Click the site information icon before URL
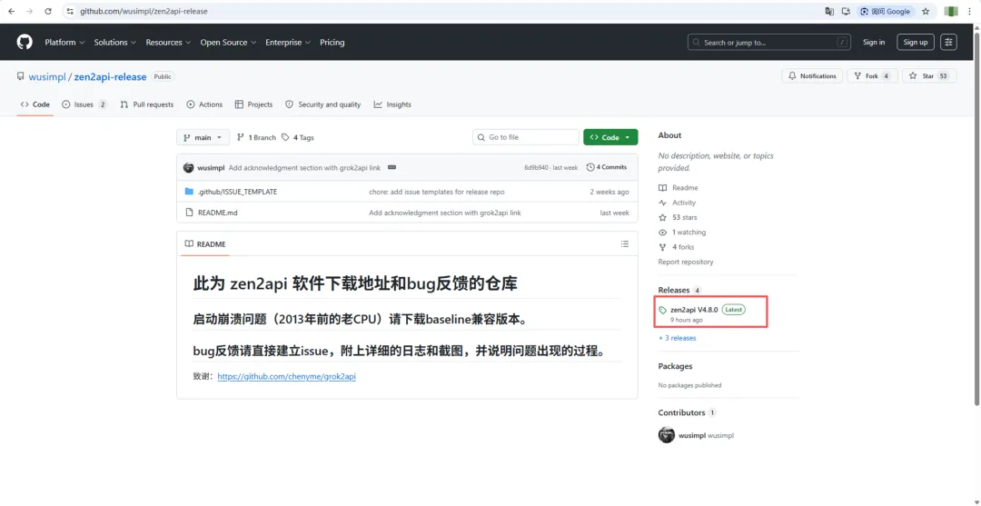The height and width of the screenshot is (506, 981). coord(70,11)
